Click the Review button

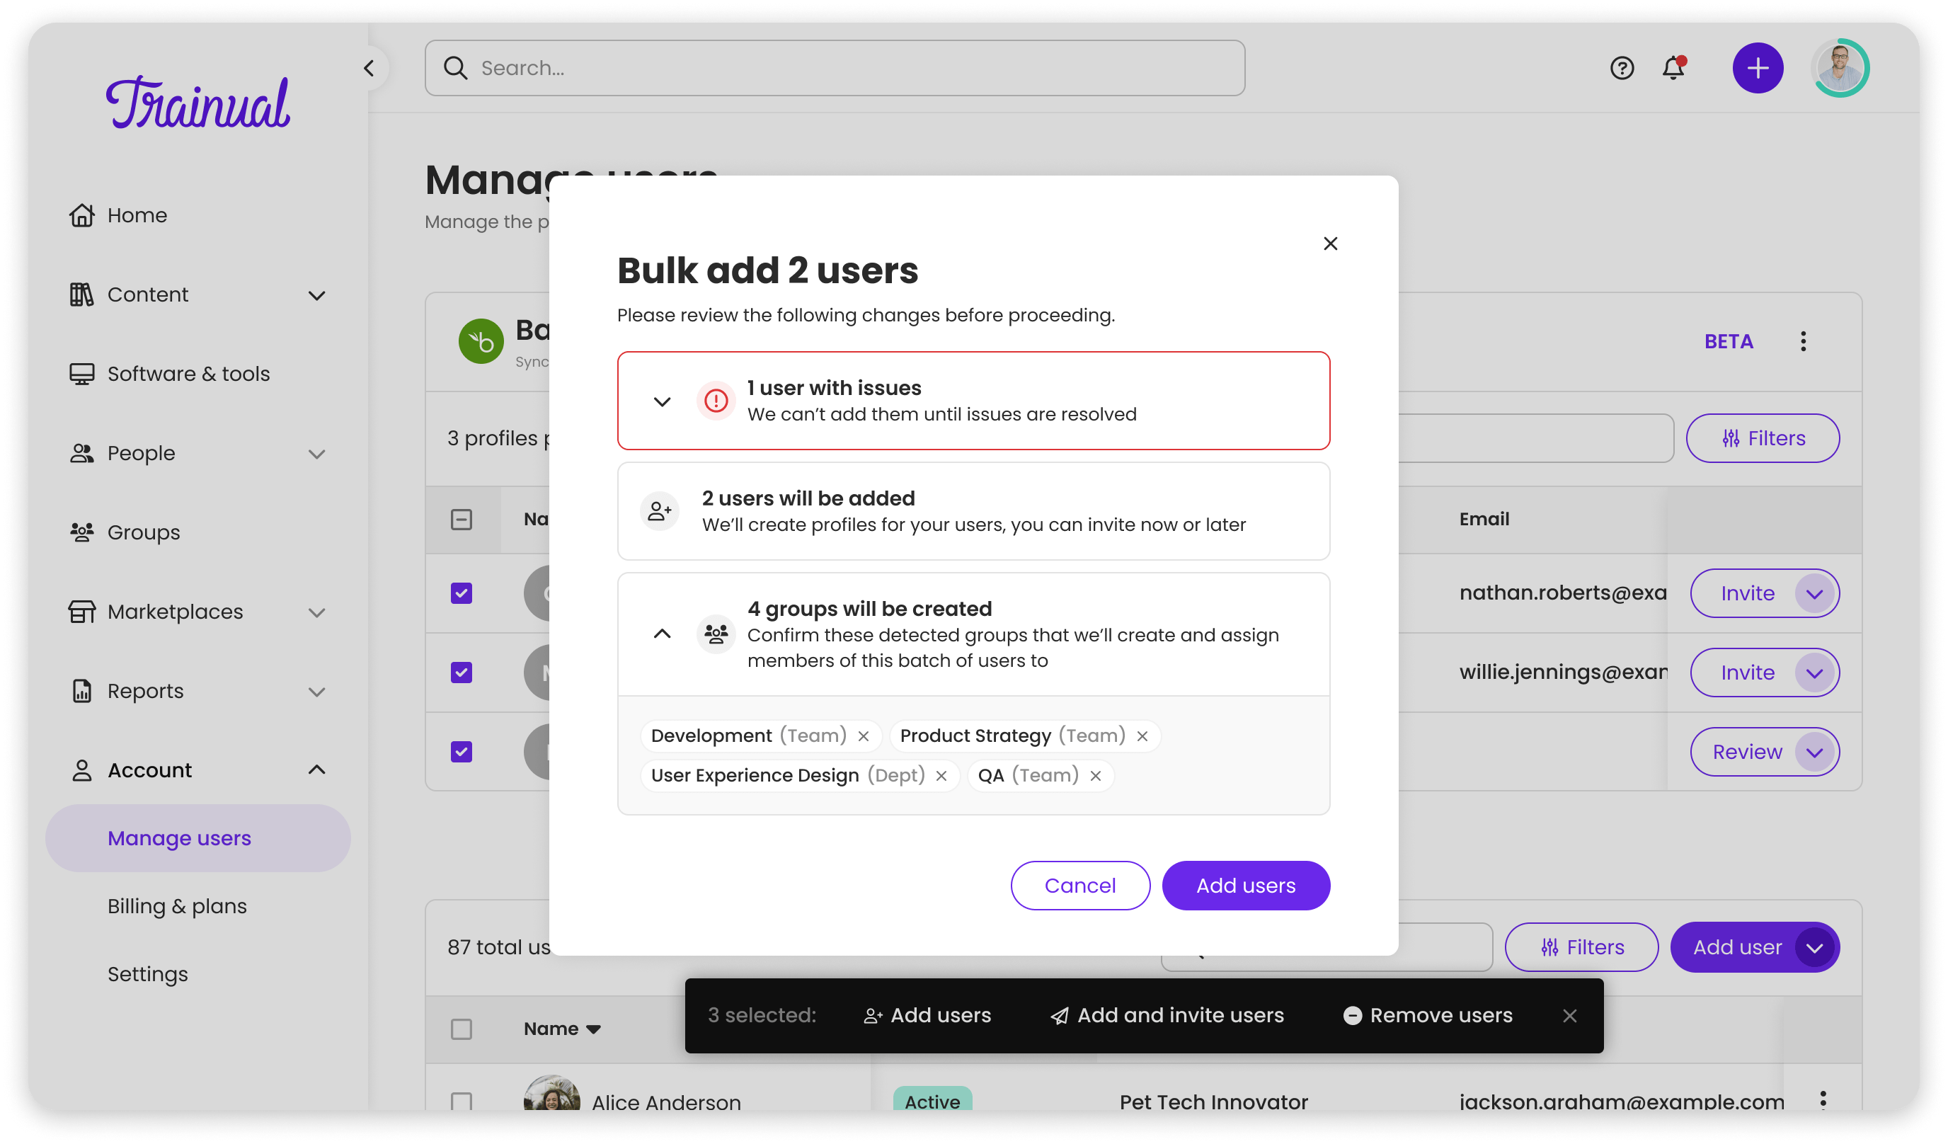coord(1747,751)
